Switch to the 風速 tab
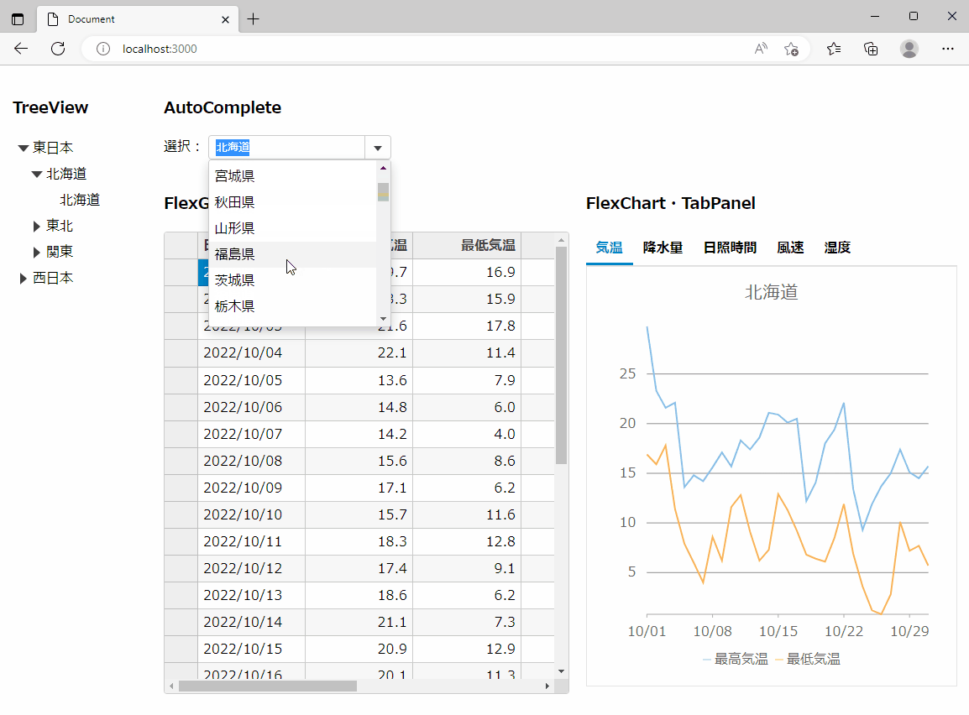This screenshot has width=969, height=715. (790, 248)
